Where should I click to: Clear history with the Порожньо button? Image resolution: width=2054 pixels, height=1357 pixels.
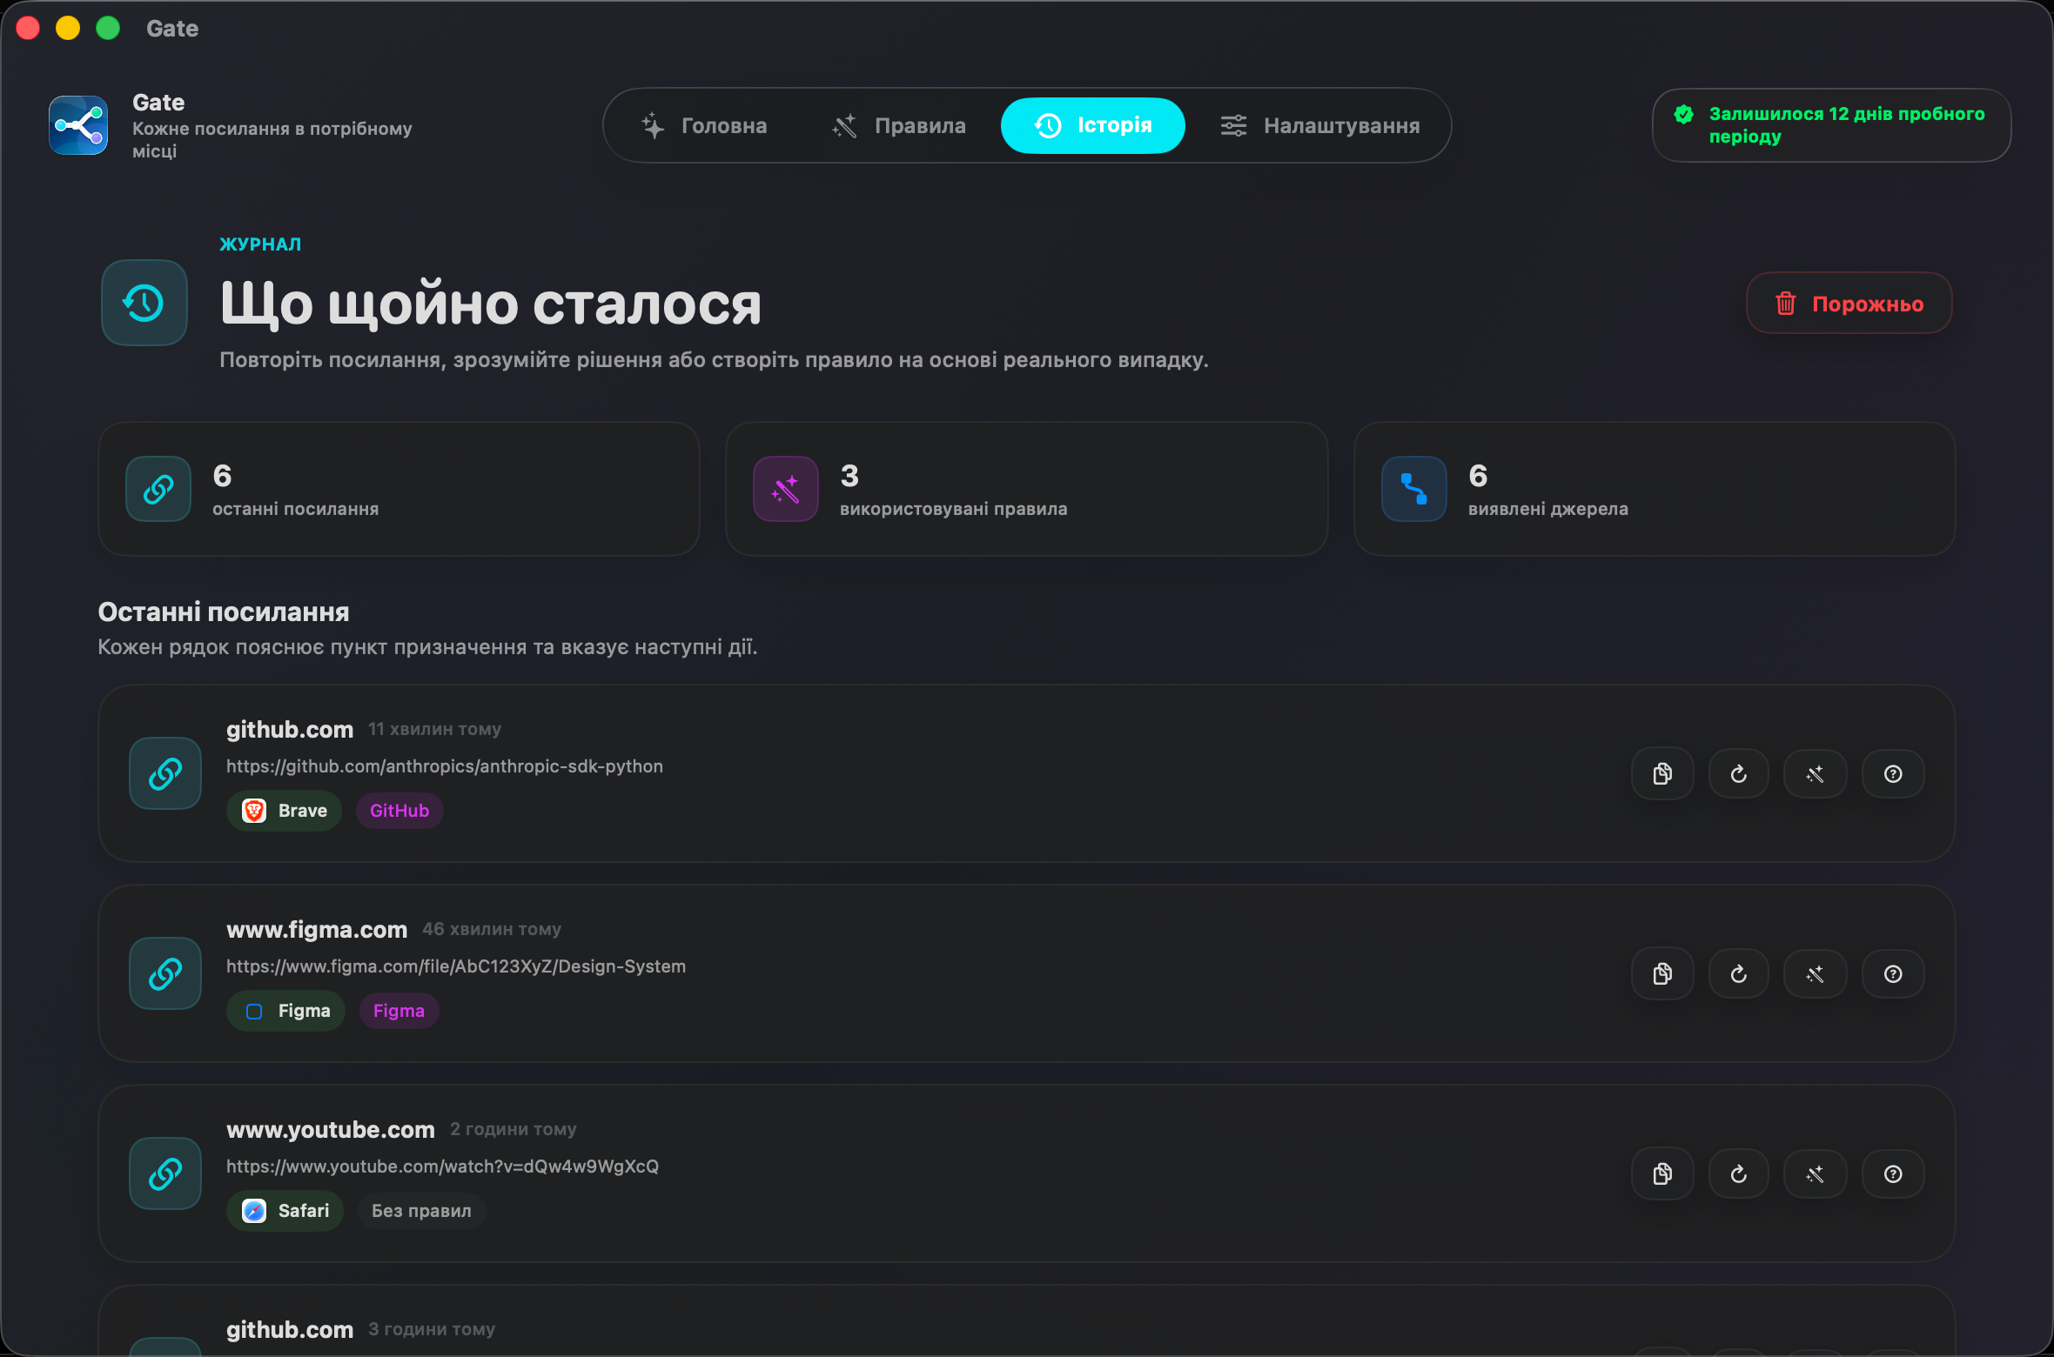tap(1849, 303)
